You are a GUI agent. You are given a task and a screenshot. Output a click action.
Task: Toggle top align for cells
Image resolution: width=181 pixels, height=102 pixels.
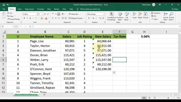click(53, 14)
